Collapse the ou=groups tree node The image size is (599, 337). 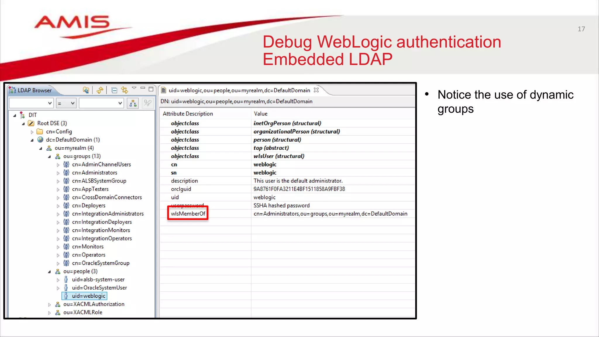(x=49, y=157)
